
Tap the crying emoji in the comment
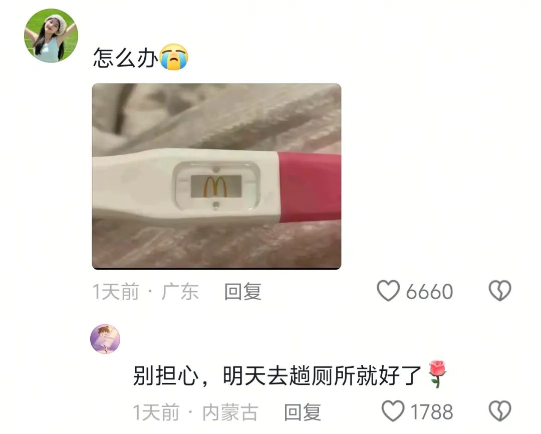(174, 57)
